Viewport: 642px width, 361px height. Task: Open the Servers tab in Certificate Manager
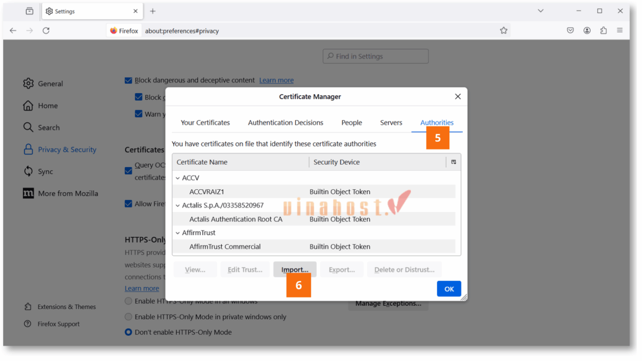391,122
